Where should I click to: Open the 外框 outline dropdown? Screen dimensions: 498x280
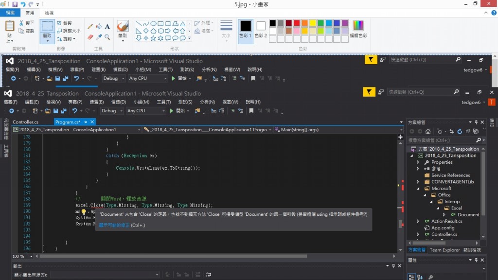tap(204, 23)
